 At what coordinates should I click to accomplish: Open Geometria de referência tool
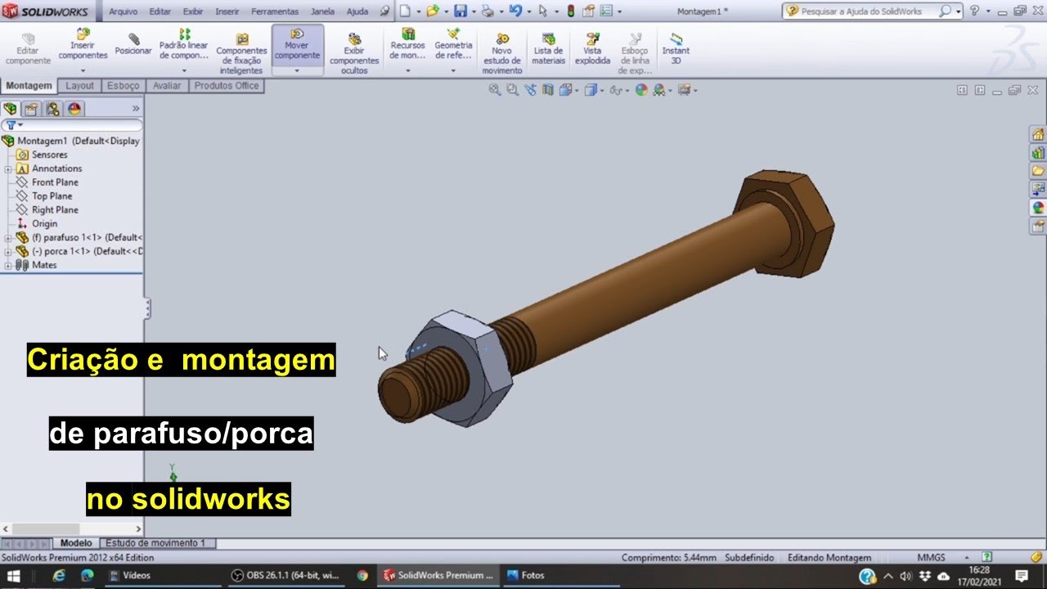click(453, 44)
